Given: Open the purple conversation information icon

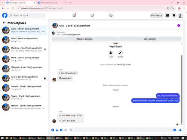Looking at the screenshot, I should point(178,25).
